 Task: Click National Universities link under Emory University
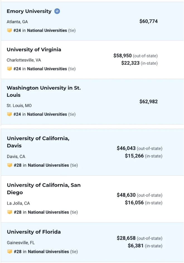47,30
